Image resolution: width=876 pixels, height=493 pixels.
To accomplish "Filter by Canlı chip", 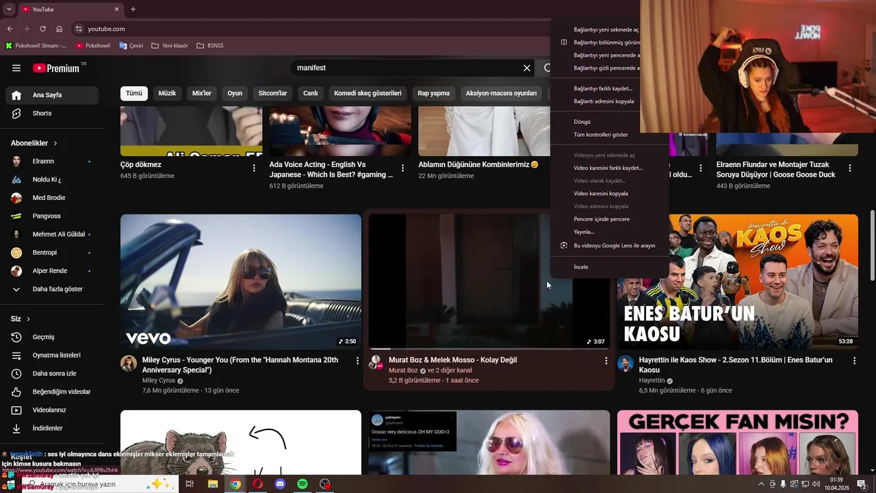I will [310, 93].
